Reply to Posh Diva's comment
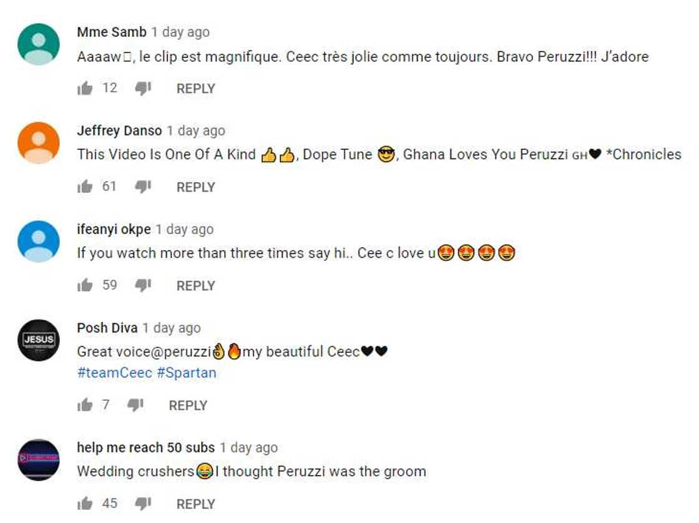699x523 pixels. coord(188,405)
